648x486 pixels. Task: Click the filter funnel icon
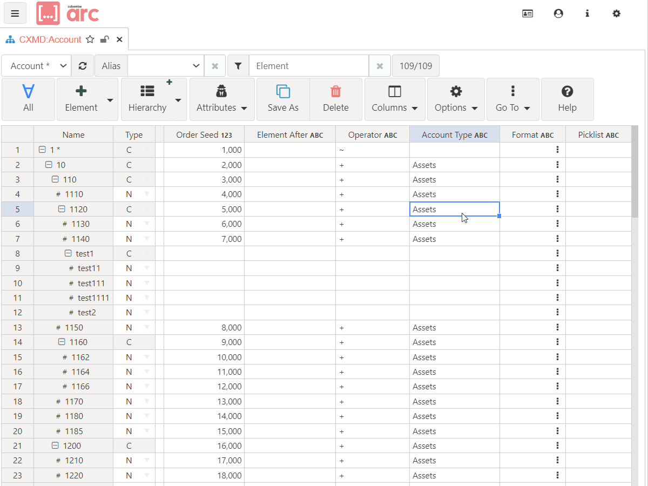coord(238,66)
